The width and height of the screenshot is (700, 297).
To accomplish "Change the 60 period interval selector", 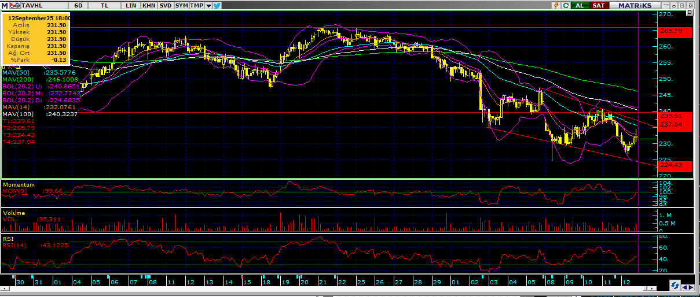I will pos(78,5).
